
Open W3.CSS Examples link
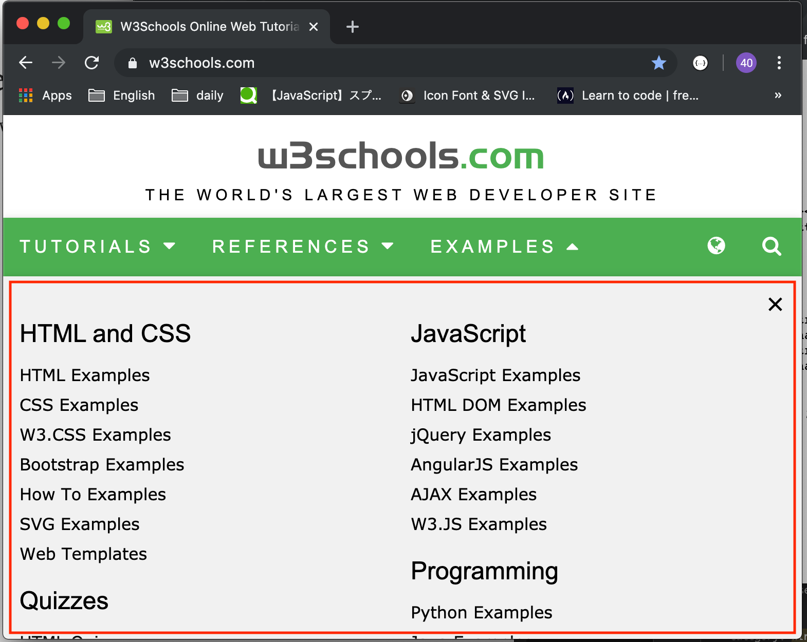pyautogui.click(x=96, y=435)
